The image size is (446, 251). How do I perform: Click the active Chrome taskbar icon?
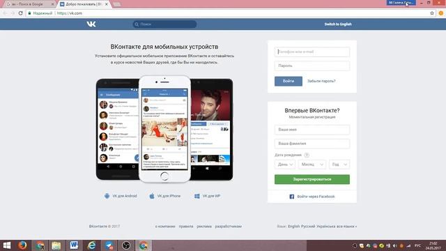[x=144, y=245]
